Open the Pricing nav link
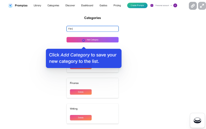 (117, 5)
